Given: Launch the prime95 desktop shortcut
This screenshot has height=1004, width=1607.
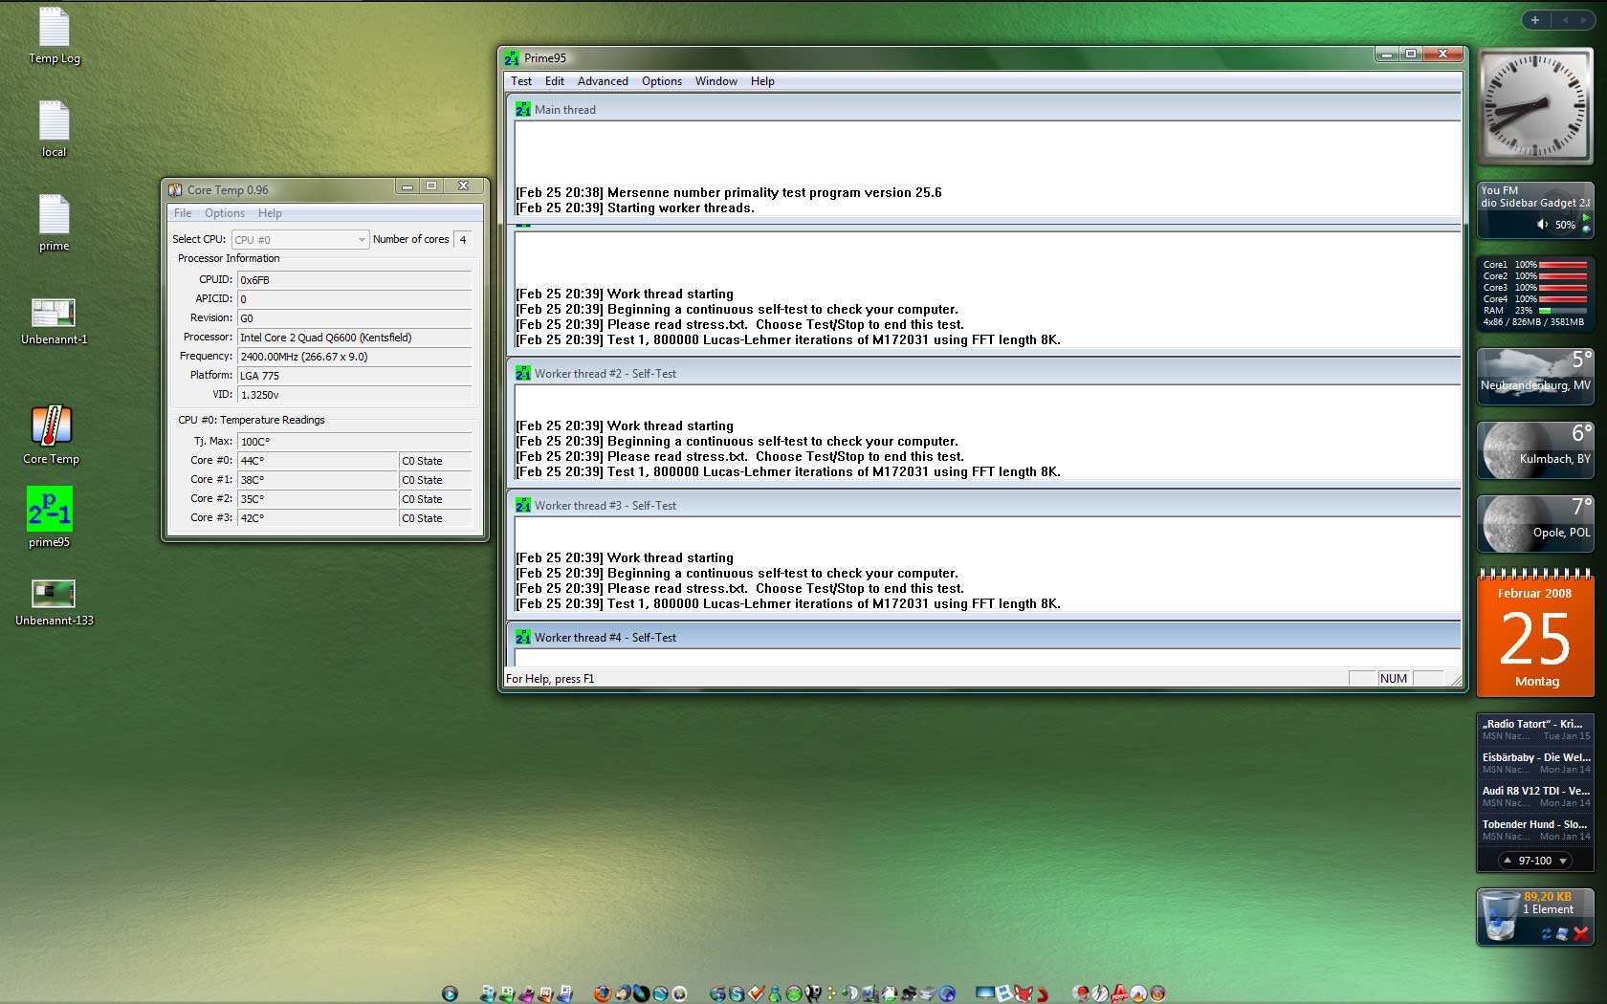Looking at the screenshot, I should [50, 517].
